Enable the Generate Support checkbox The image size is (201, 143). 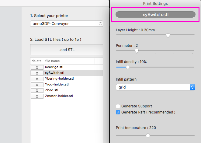118,106
